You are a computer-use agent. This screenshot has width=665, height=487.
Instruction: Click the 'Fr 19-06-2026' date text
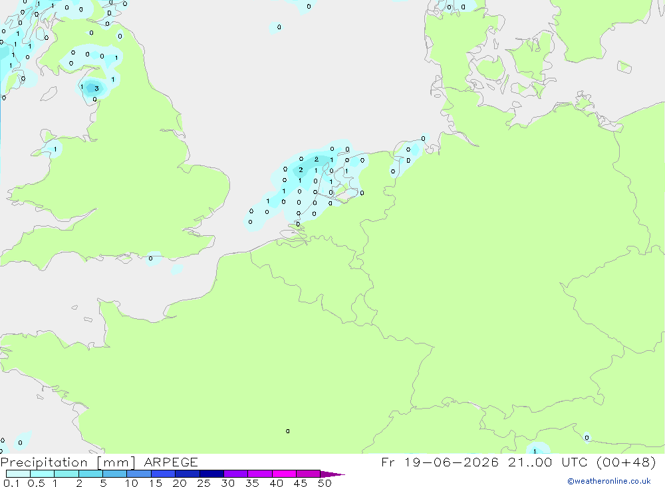pos(440,462)
